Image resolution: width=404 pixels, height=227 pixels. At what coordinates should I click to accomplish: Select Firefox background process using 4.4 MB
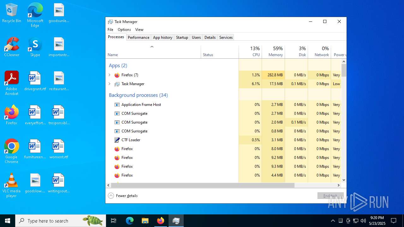coord(223,175)
